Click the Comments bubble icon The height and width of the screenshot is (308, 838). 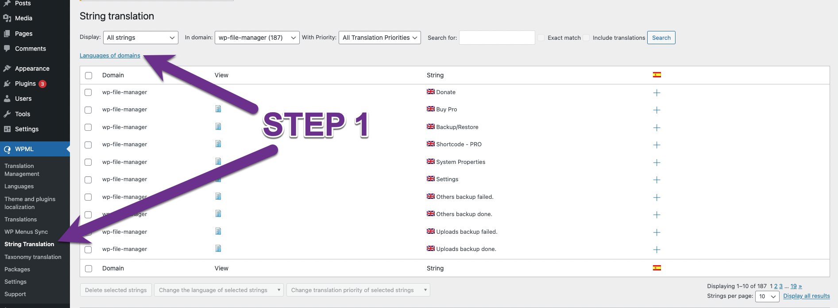(7, 49)
